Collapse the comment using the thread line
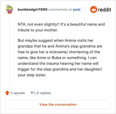This screenshot has width=116, height=114. coord(10,50)
